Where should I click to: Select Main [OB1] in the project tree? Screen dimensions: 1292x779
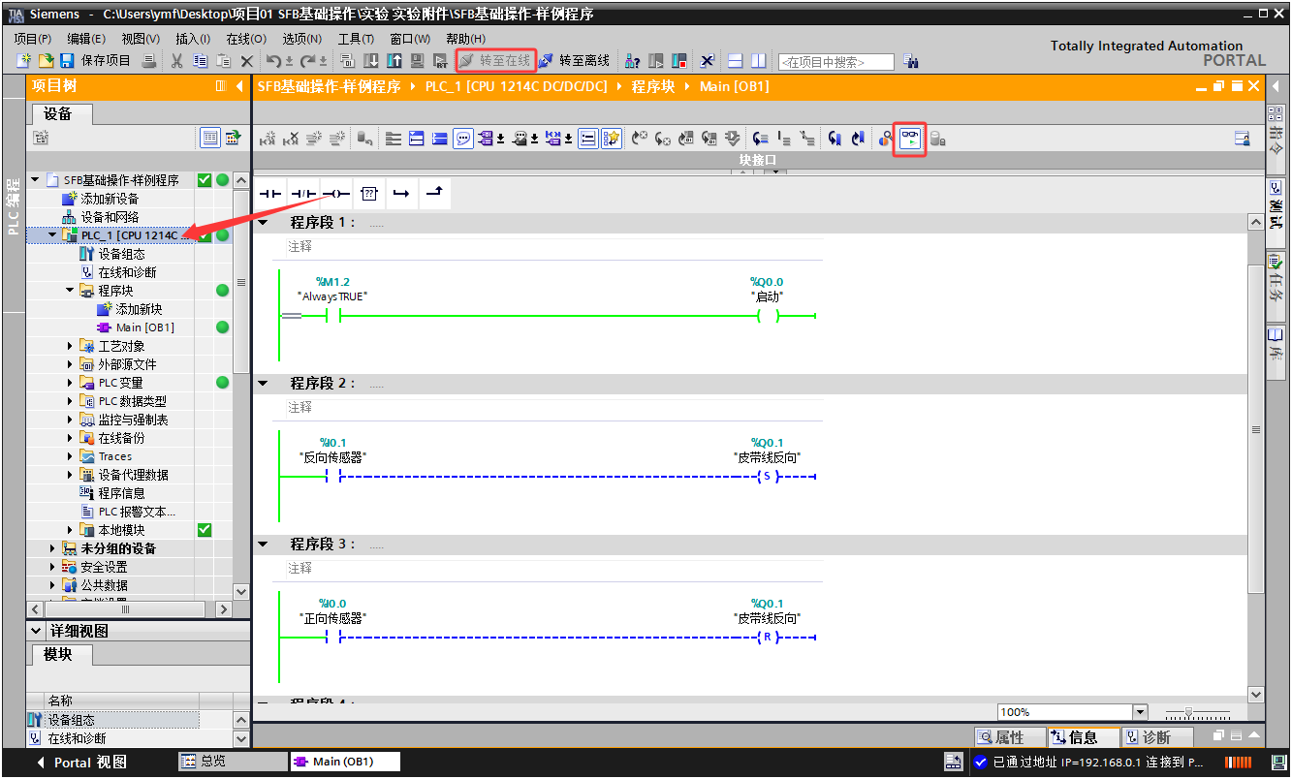point(144,327)
